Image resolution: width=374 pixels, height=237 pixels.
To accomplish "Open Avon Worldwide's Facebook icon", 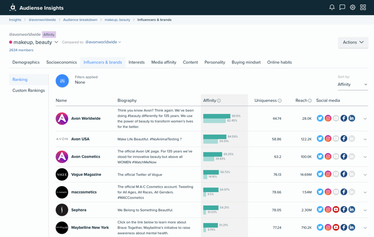I will click(x=344, y=118).
